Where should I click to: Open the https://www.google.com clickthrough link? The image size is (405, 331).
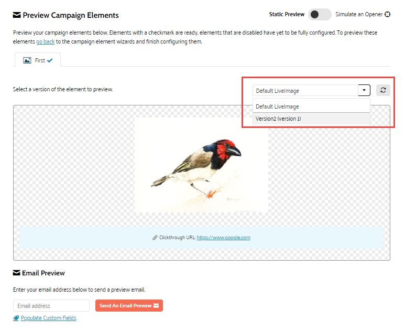[223, 238]
